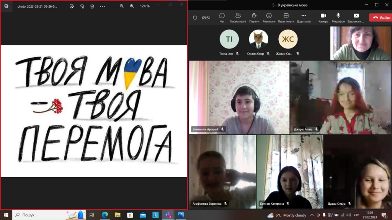Toggle the camera on or off
The height and width of the screenshot is (220, 392).
pos(323,17)
